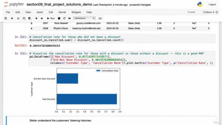222x125 pixels.
Task: Click the Logout button
Action: click(x=212, y=5)
